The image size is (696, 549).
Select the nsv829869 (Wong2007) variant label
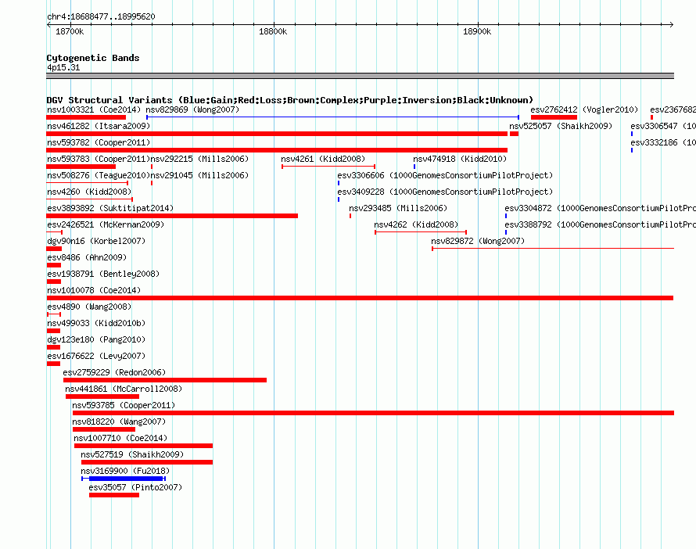pyautogui.click(x=192, y=109)
